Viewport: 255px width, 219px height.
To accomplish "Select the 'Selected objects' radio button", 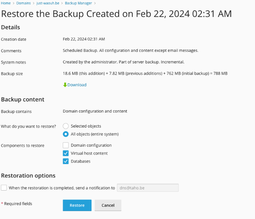I will [66, 126].
